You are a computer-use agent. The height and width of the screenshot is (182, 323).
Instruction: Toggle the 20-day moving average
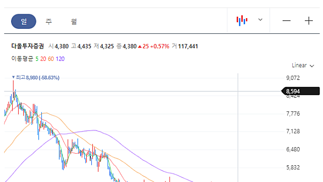[x=43, y=59]
